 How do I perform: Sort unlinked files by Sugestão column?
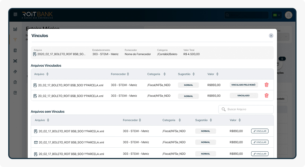211,120
